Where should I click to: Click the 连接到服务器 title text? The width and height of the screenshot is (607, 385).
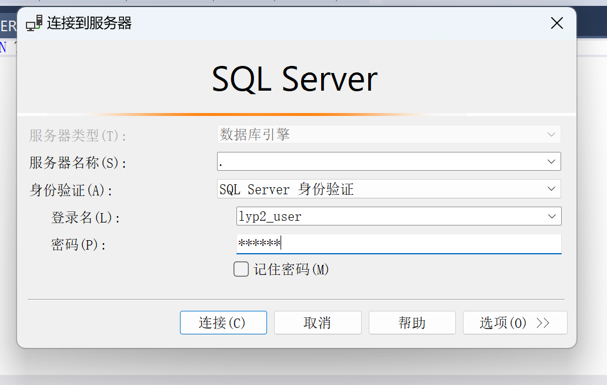tap(89, 23)
